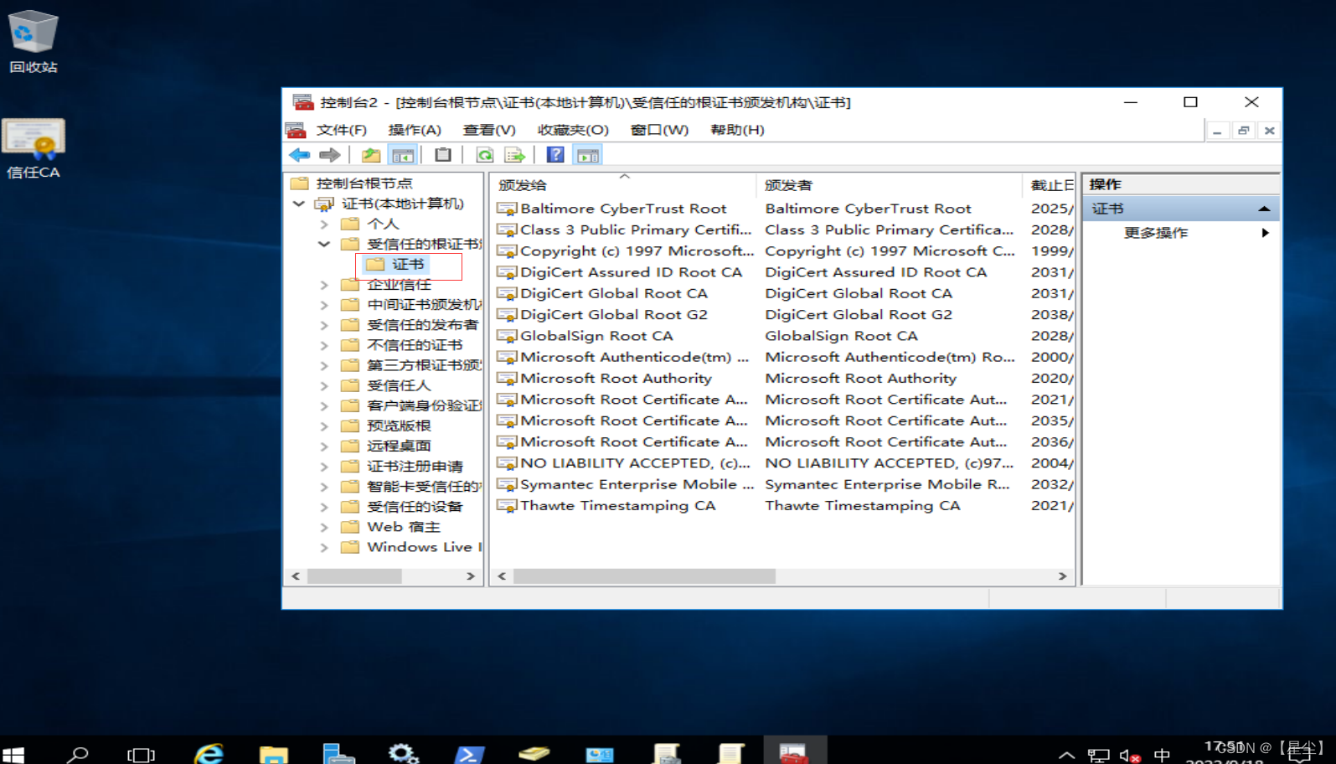1336x764 pixels.
Task: Open the 帮助(H) menu
Action: click(737, 130)
